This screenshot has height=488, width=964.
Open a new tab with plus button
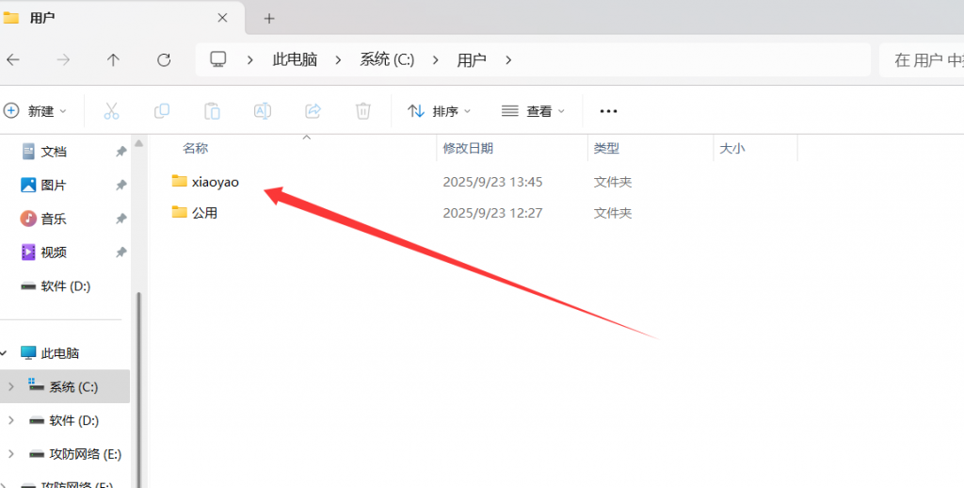pyautogui.click(x=269, y=19)
